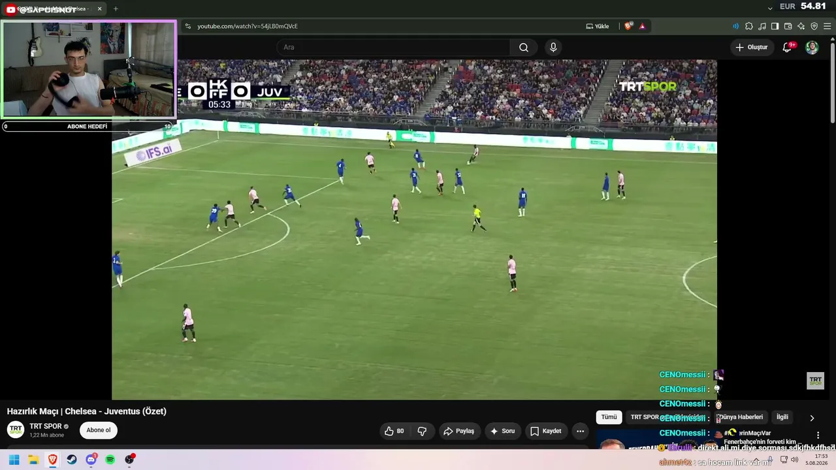
Task: Click the Brave browser taskbar icon
Action: tap(53, 460)
